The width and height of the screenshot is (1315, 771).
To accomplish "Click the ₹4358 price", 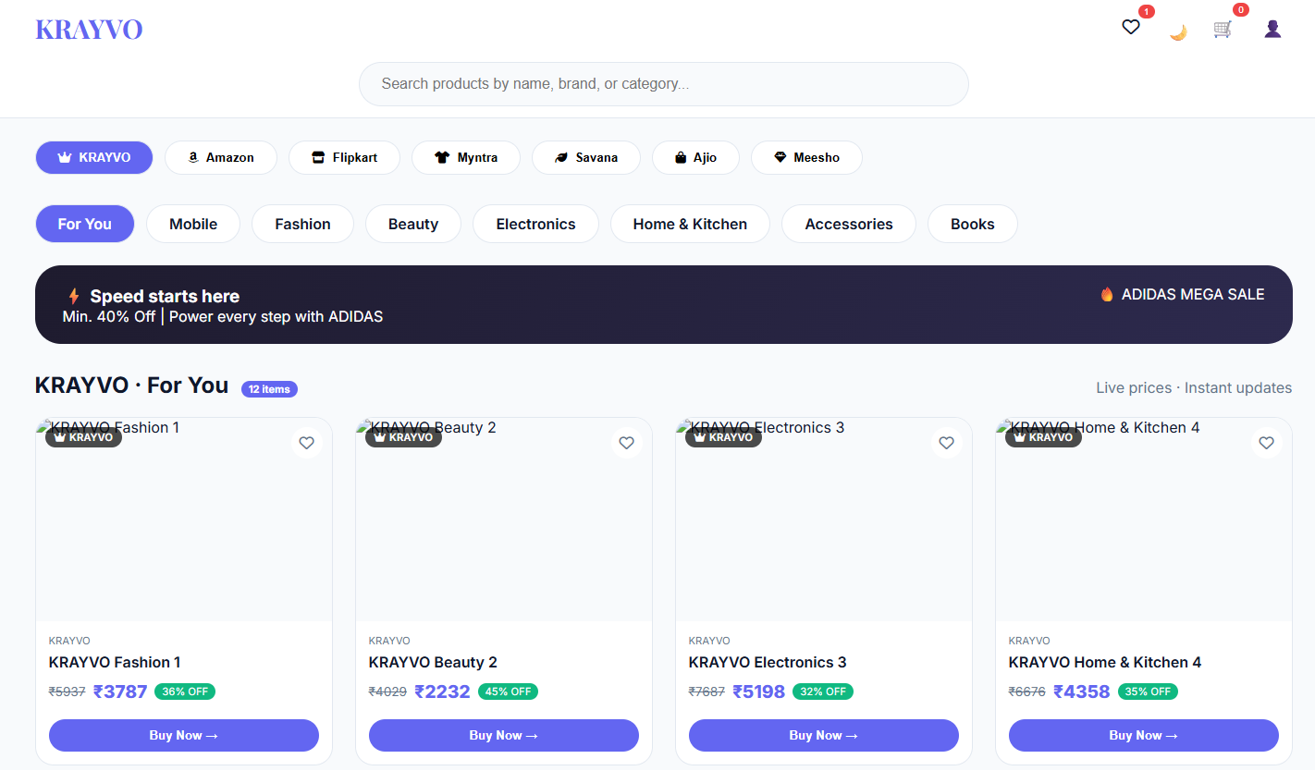I will (1082, 691).
